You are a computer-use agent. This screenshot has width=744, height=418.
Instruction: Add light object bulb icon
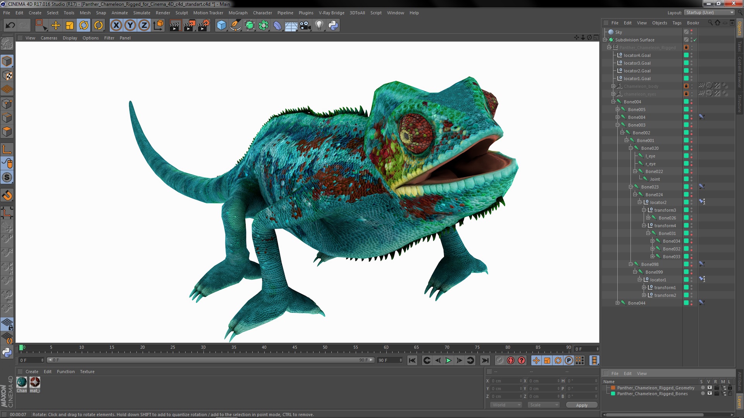(319, 26)
